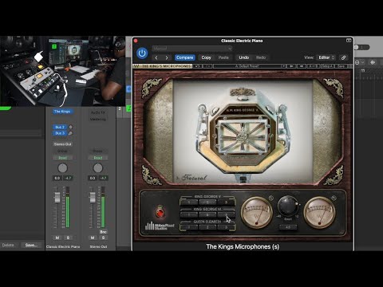Select Queen Elizabeth microphone position 1
The image size is (383, 287).
click(189, 227)
